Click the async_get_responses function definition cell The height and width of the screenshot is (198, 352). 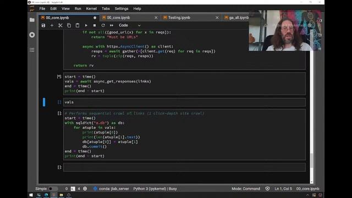(x=184, y=50)
